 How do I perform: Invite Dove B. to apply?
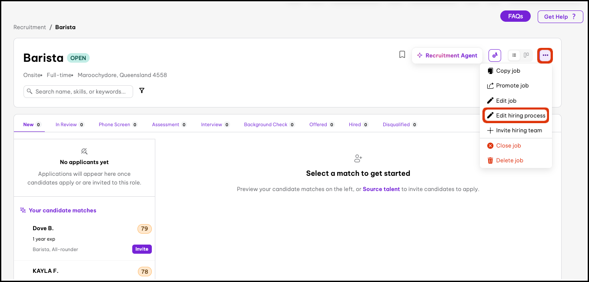(142, 249)
